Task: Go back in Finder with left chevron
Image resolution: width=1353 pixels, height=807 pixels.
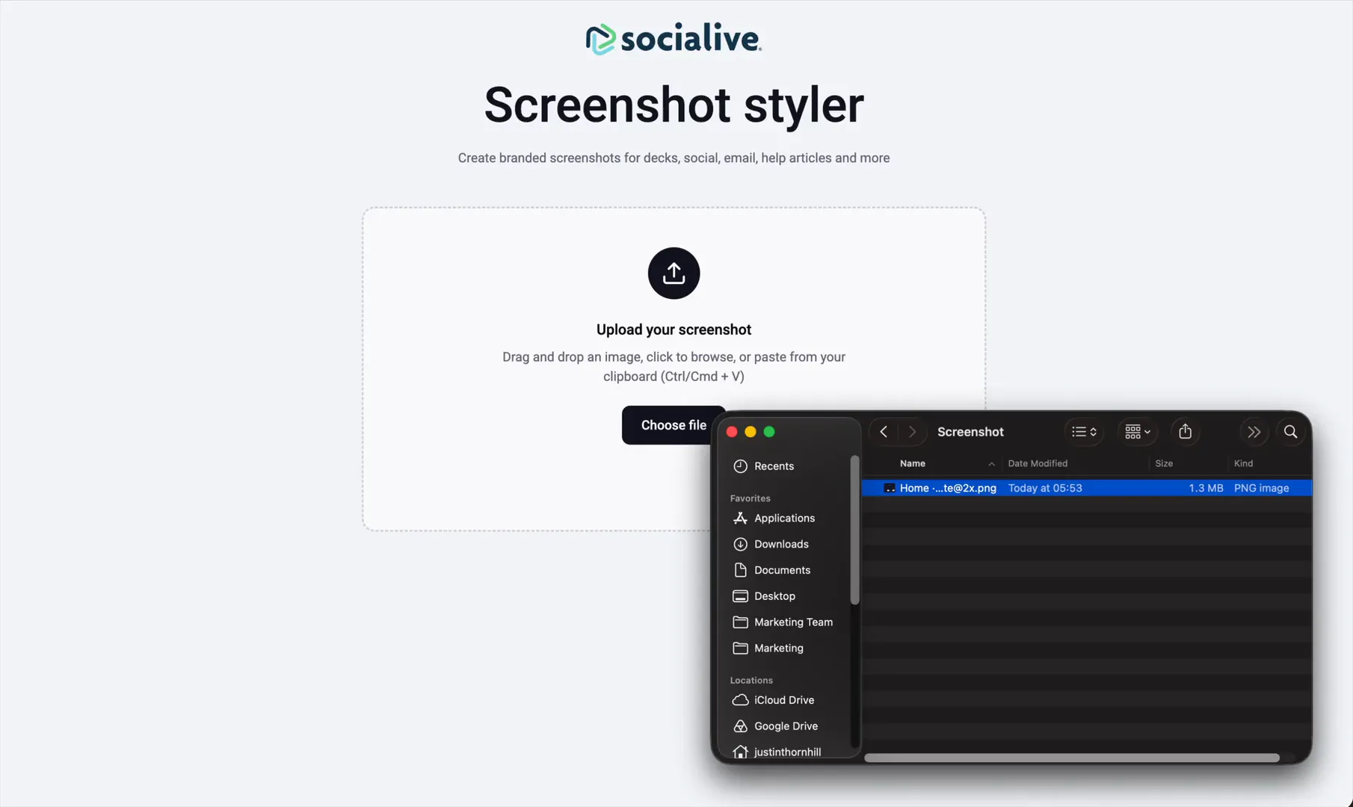Action: (884, 432)
